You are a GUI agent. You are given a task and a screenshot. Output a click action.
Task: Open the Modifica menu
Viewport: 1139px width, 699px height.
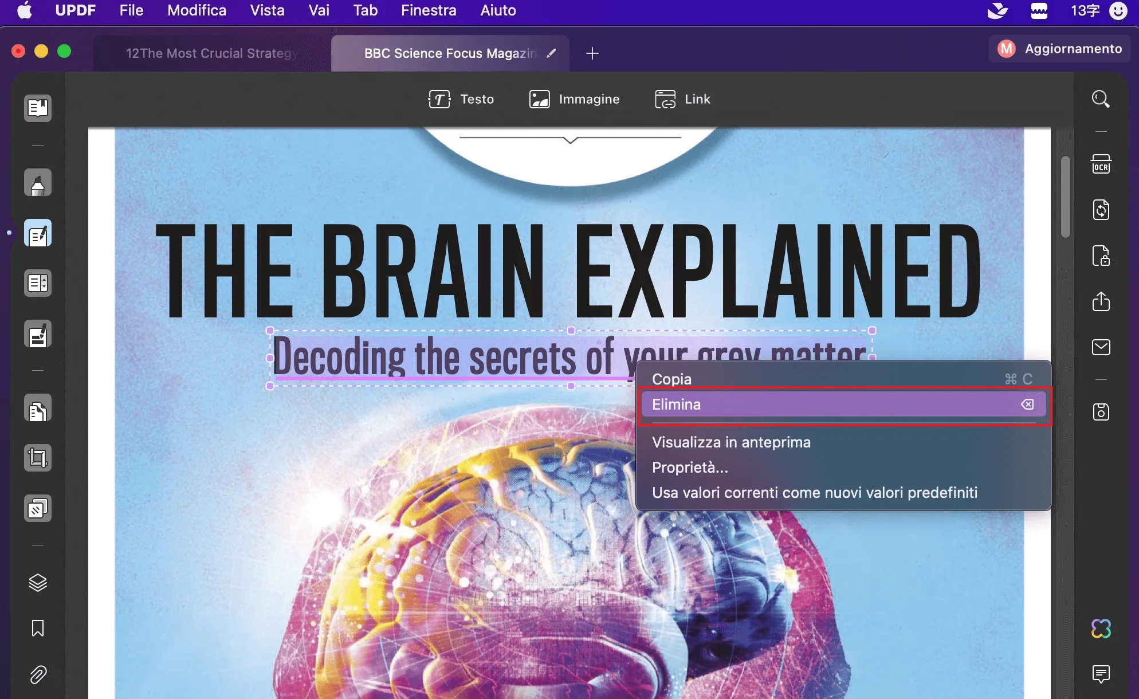coord(197,11)
